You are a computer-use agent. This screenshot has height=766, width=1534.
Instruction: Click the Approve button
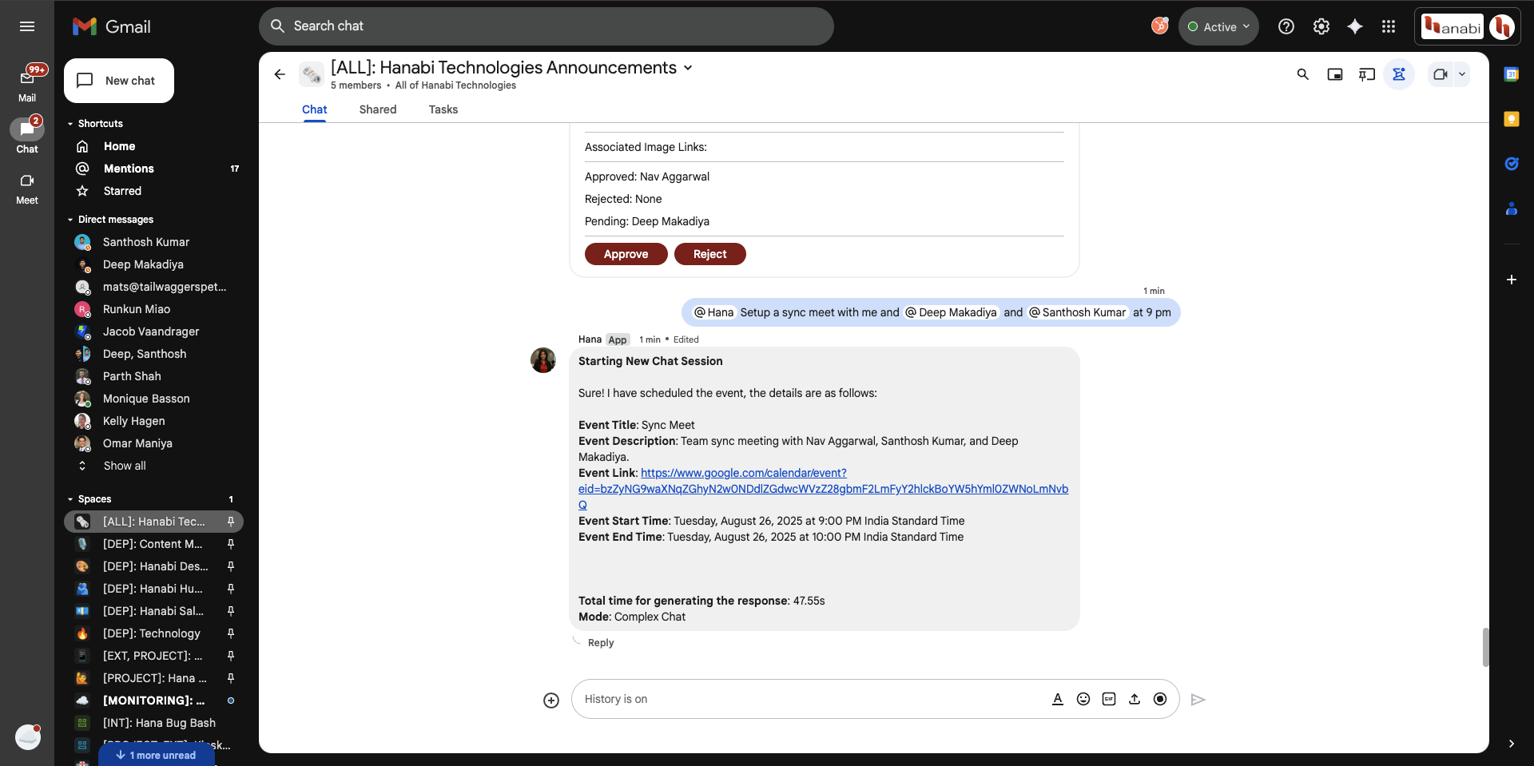(x=626, y=254)
